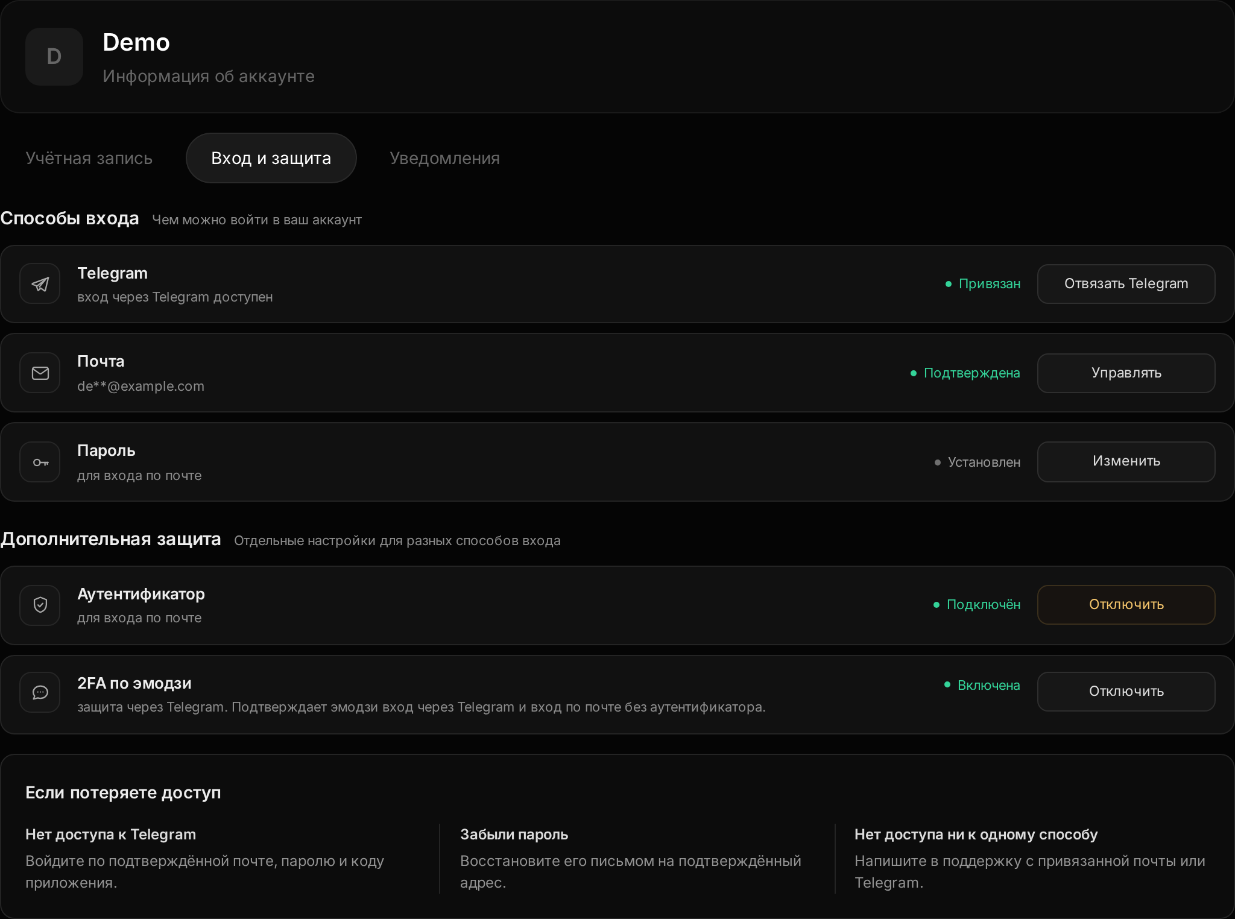
Task: Click the Отвязать Telegram button
Action: pyautogui.click(x=1126, y=284)
